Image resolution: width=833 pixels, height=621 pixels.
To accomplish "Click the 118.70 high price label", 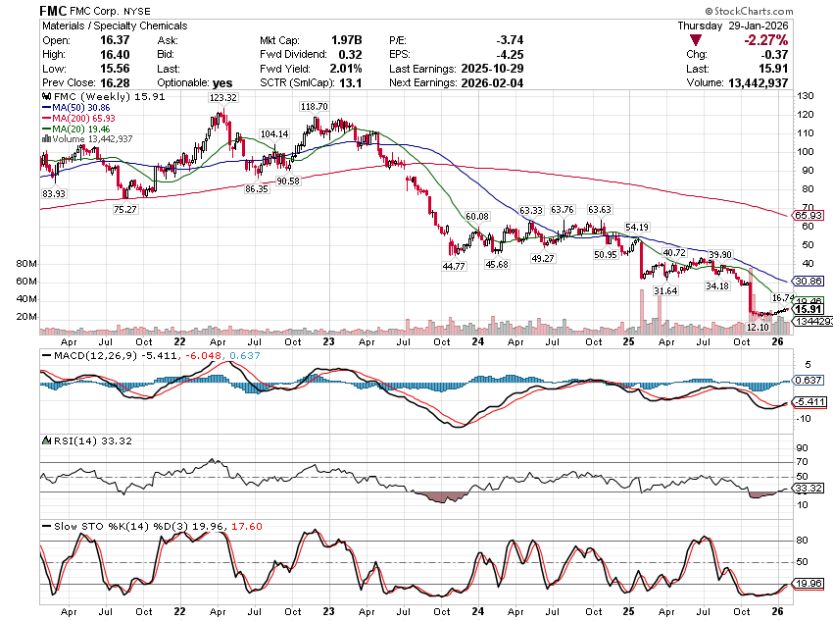I will pyautogui.click(x=315, y=106).
